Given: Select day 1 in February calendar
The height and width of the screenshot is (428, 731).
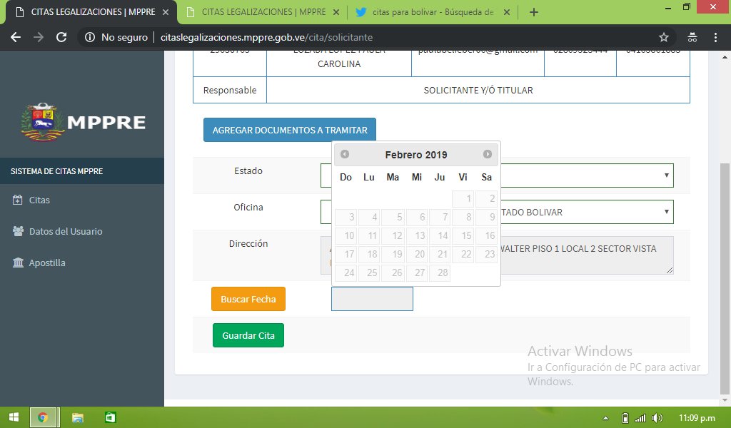Looking at the screenshot, I should point(463,199).
